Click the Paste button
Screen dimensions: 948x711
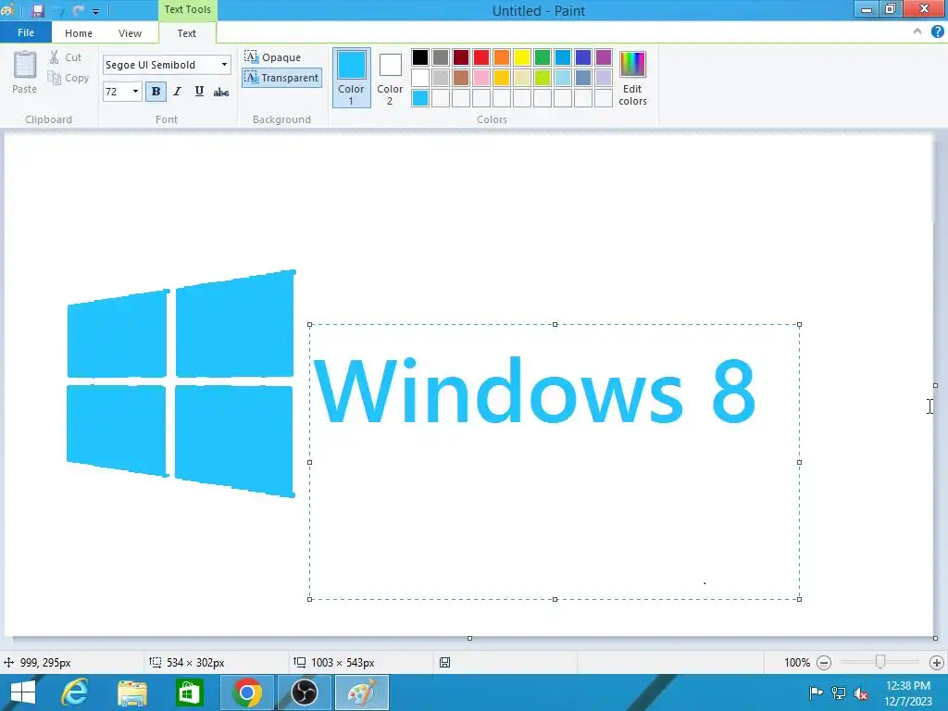click(25, 72)
